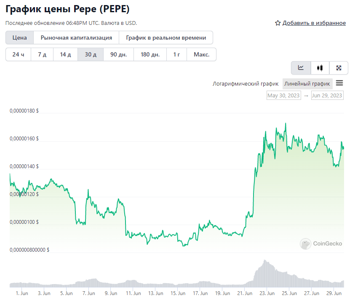Click the '11. Jun' date label

133,293
